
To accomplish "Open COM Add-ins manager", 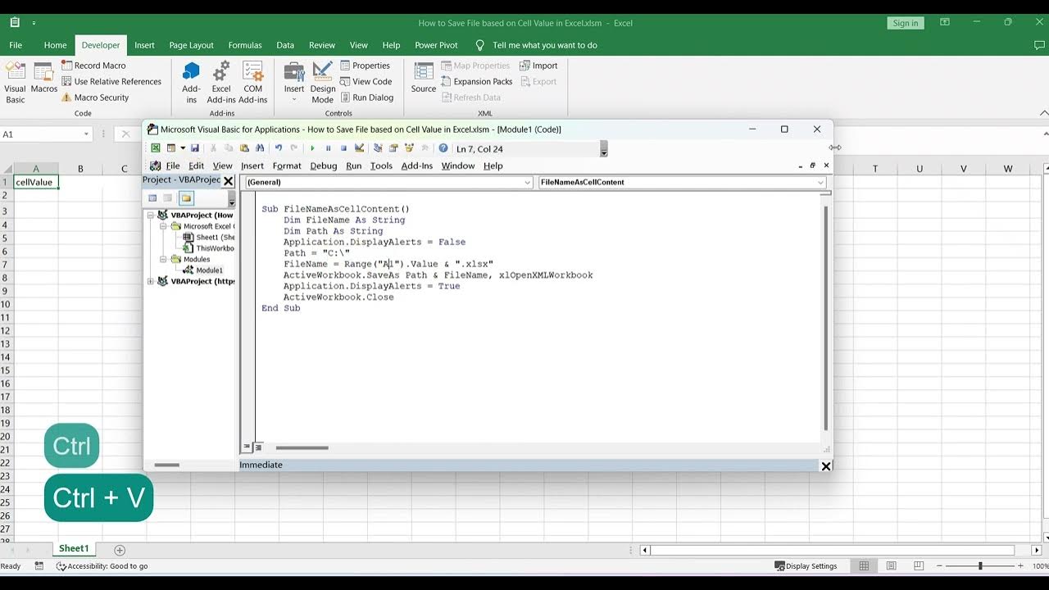I will tap(253, 82).
